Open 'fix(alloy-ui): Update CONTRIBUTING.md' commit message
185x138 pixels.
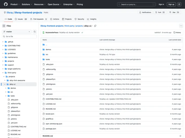(115, 99)
